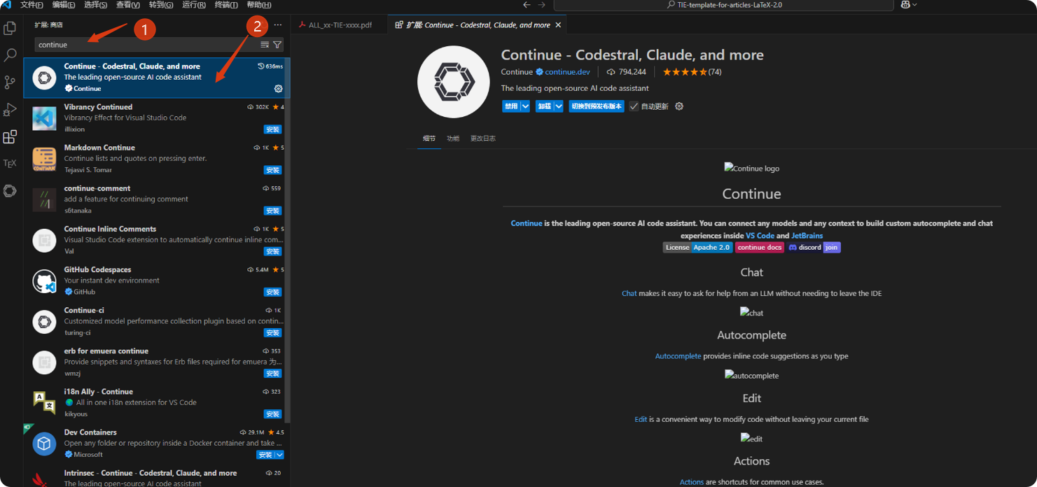Open the 转到 Go menu
1037x487 pixels.
(161, 5)
